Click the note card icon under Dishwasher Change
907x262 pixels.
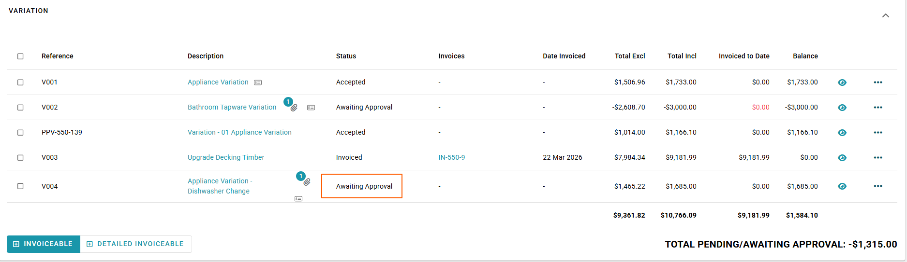298,199
